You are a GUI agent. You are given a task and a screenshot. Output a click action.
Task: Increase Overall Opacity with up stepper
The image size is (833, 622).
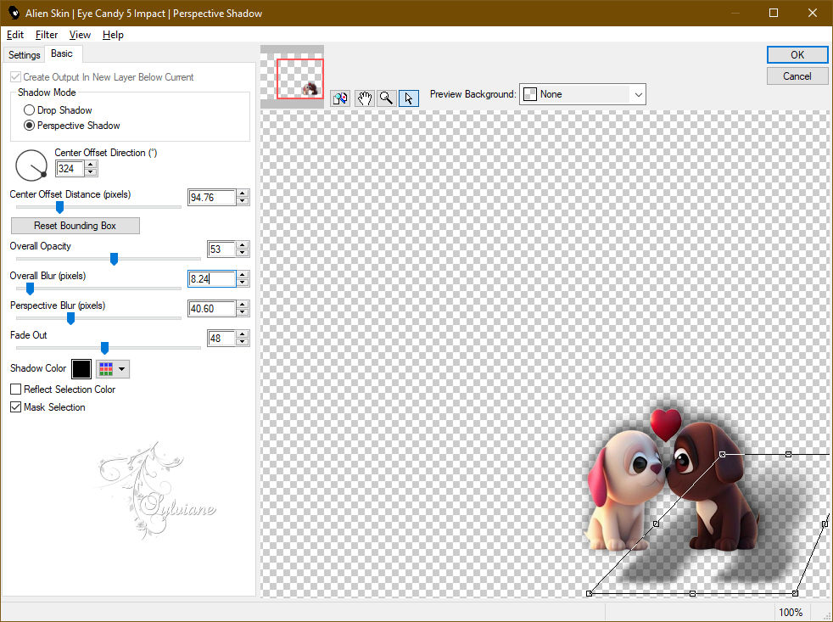tap(243, 245)
